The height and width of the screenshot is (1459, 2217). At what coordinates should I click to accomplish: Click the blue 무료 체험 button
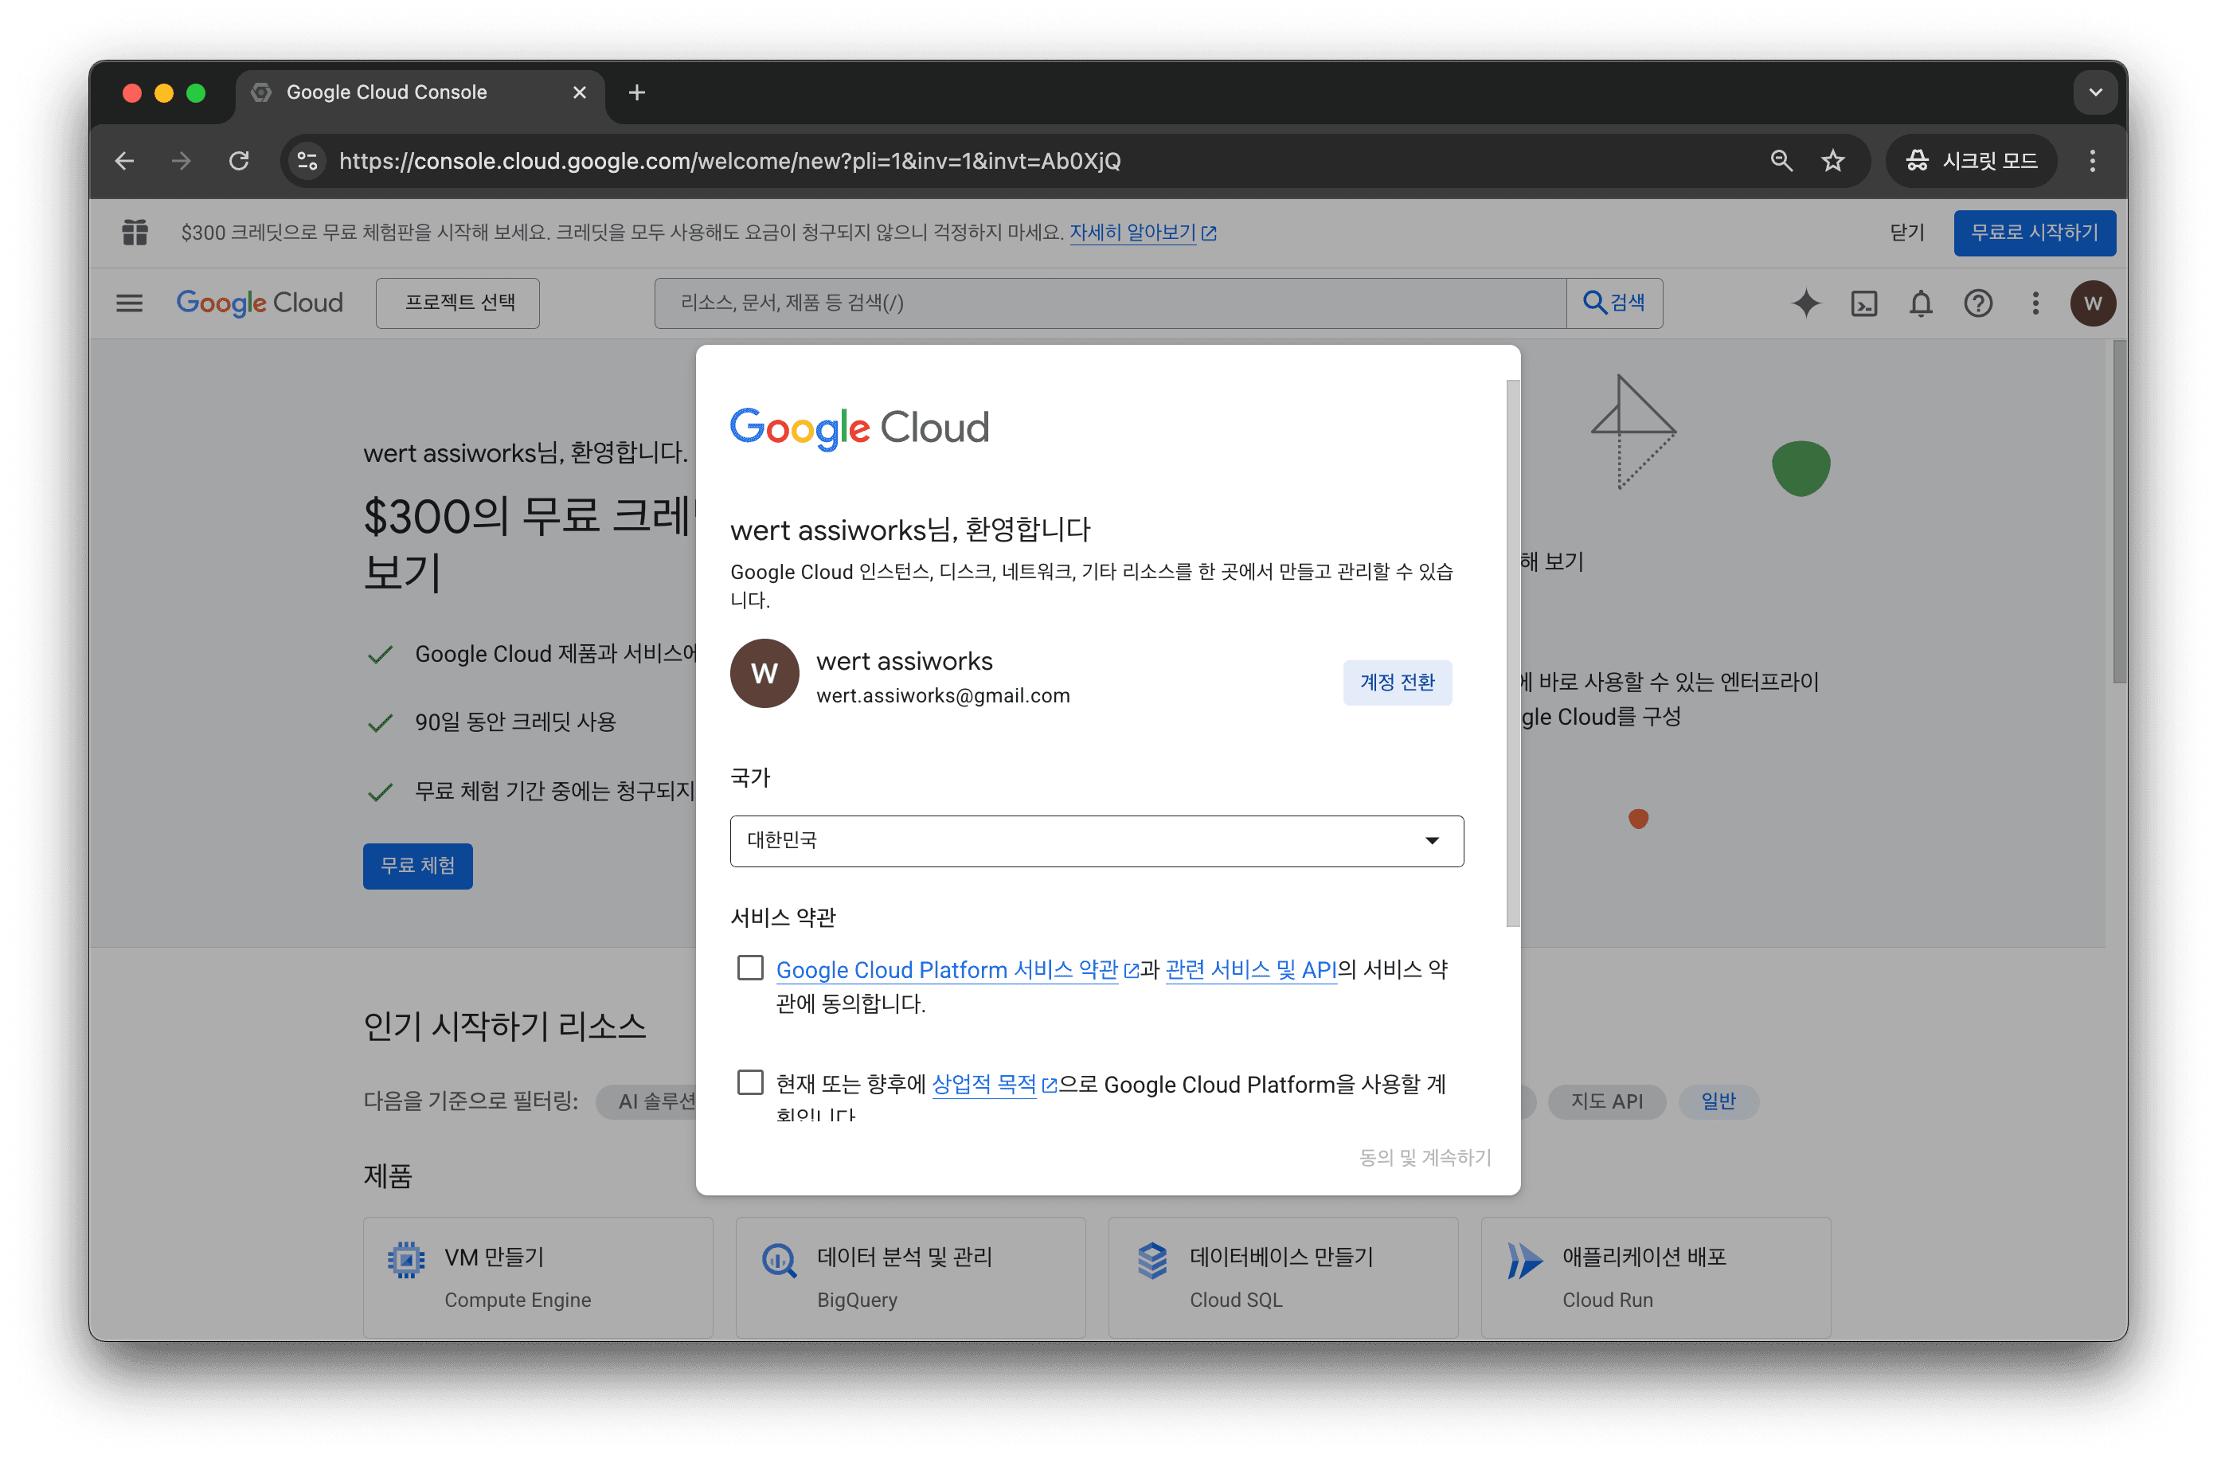pos(417,866)
